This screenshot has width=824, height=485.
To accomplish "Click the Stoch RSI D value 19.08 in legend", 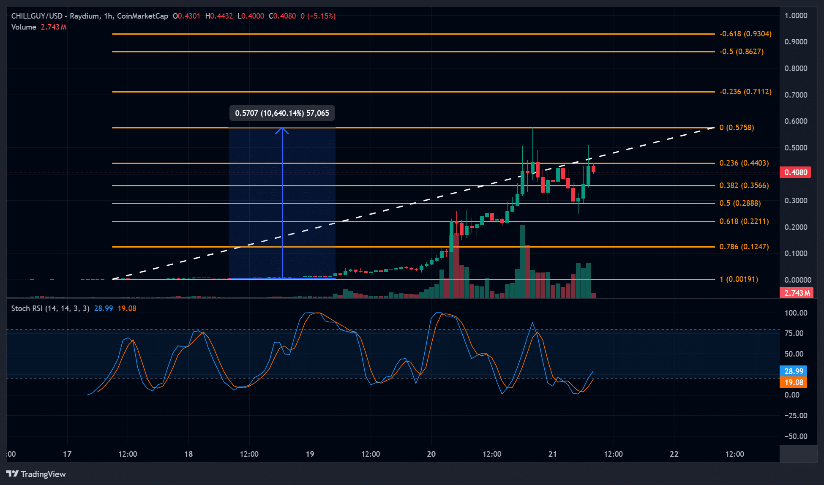I will pyautogui.click(x=127, y=308).
